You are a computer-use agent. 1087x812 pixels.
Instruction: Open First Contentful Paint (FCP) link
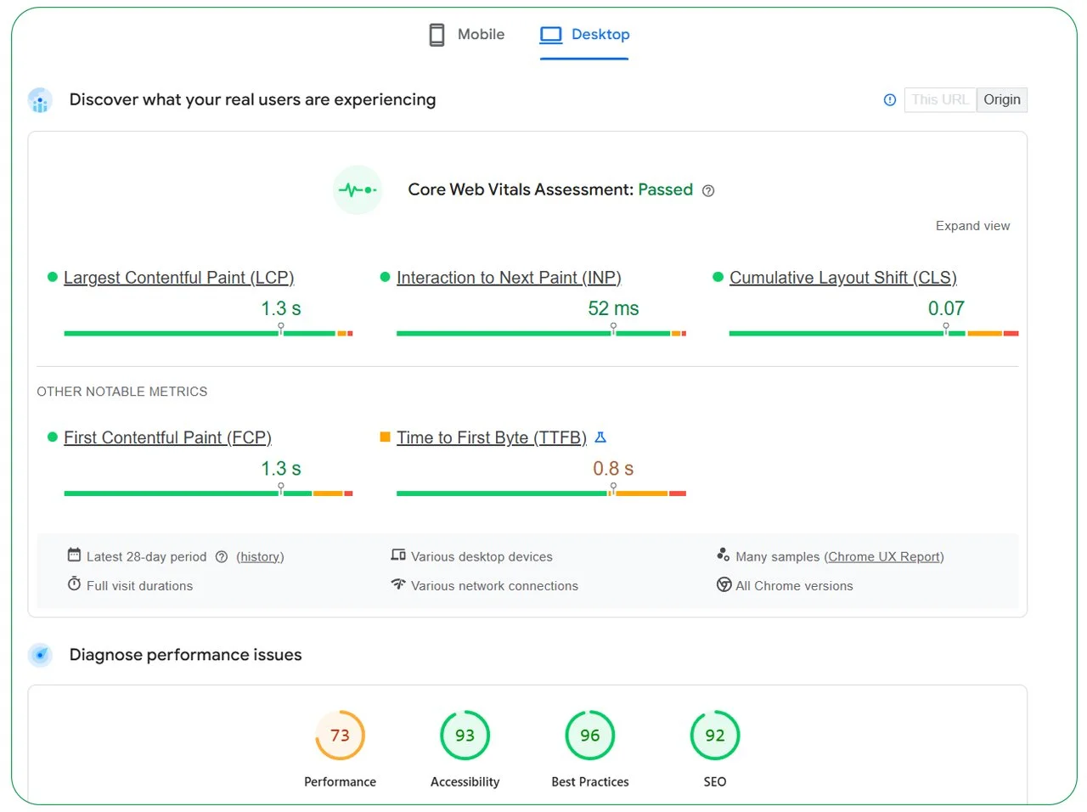[167, 437]
